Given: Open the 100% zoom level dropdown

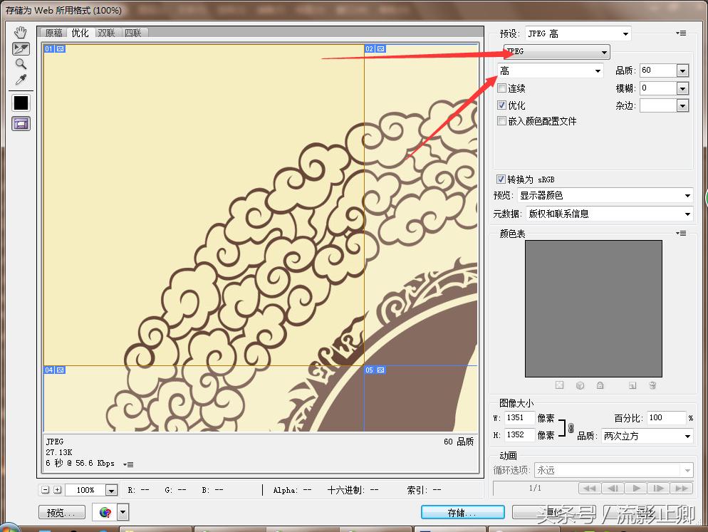Looking at the screenshot, I should (x=112, y=490).
